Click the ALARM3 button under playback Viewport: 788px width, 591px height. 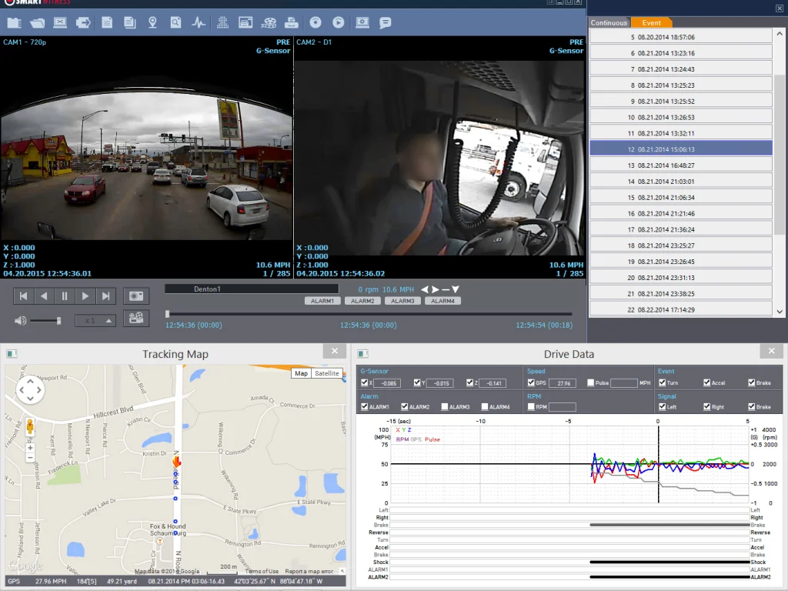point(402,301)
